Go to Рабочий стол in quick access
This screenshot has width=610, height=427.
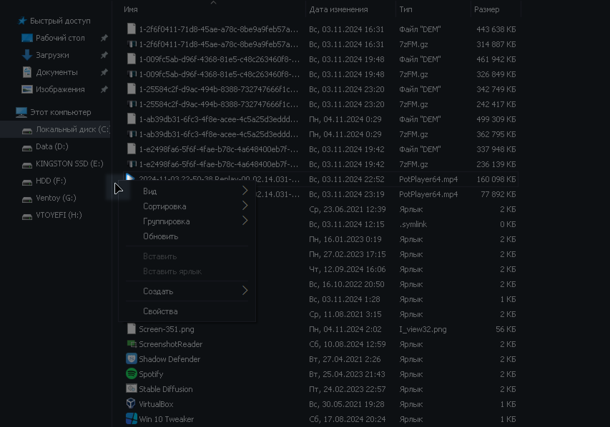point(60,38)
